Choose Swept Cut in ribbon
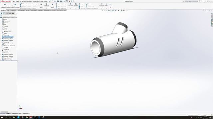This screenshot has width=213, height=119. tap(61, 4)
